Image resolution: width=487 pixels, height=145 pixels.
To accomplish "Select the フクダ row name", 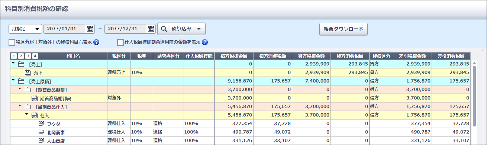I will click(x=54, y=124).
